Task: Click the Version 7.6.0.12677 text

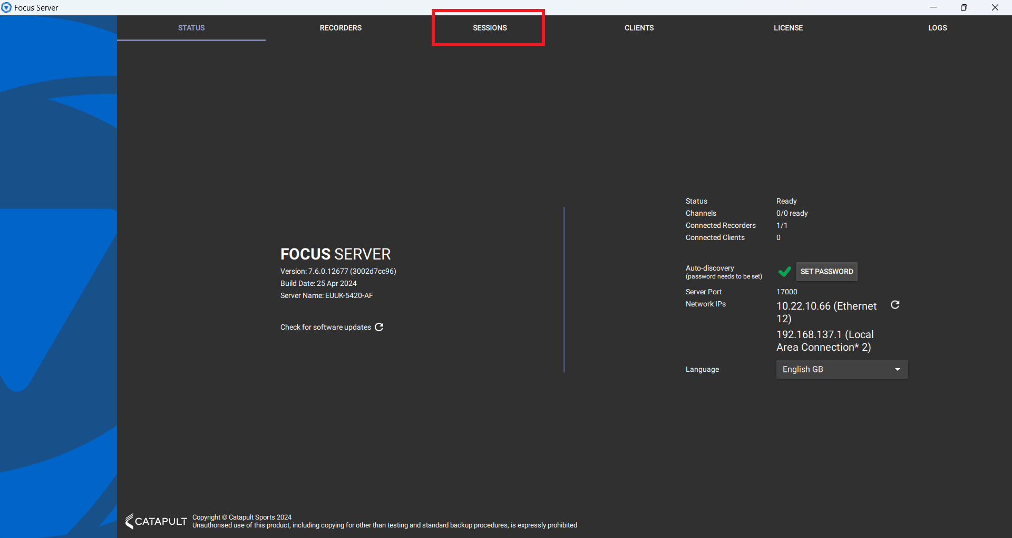Action: [x=338, y=271]
